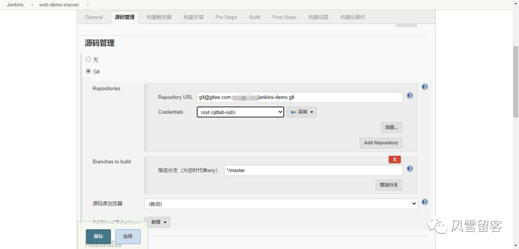This screenshot has height=249, width=519.
Task: Click the Jenkins breadcrumb link
Action: click(x=15, y=5)
